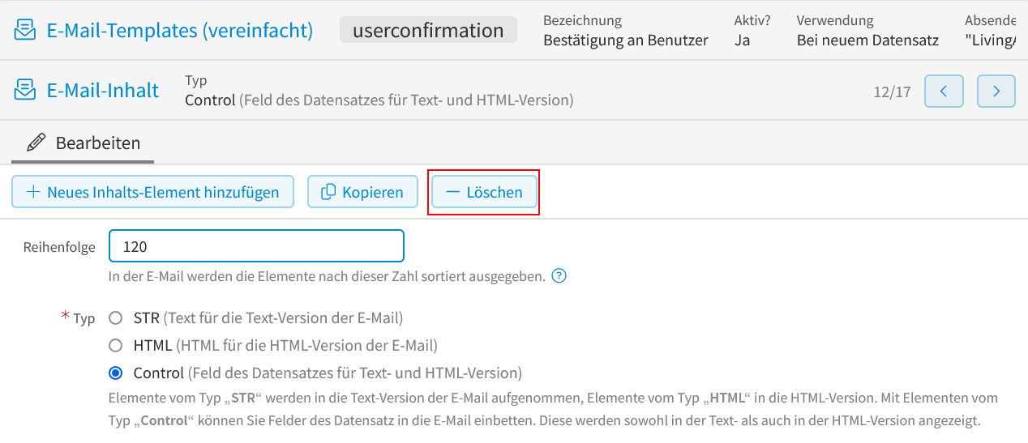Open the E-Mail-Inhalt heading link
The image size is (1028, 443).
[103, 90]
